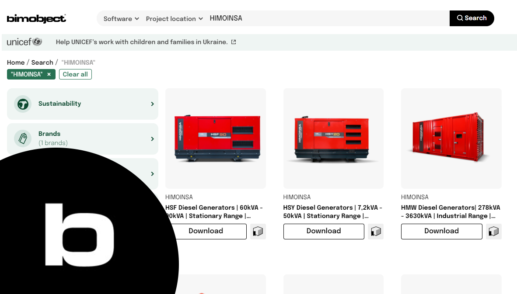Open the Project location dropdown
This screenshot has height=294, width=517.
pos(174,19)
